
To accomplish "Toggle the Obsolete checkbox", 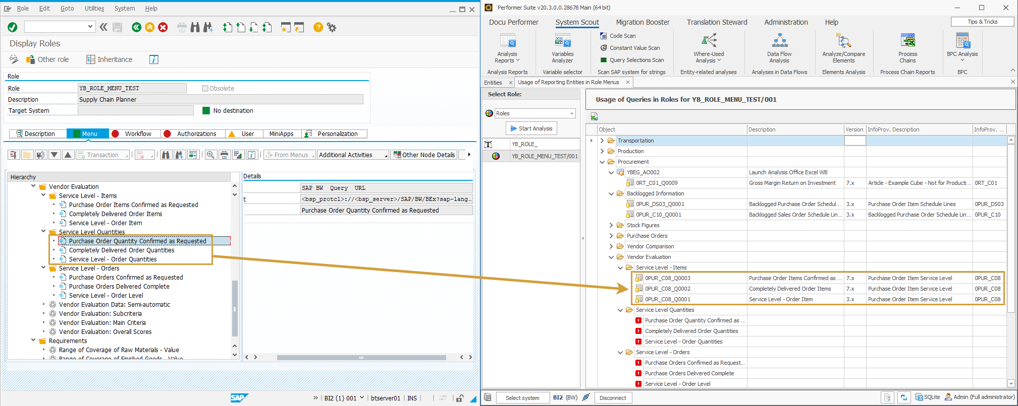I will tap(205, 89).
